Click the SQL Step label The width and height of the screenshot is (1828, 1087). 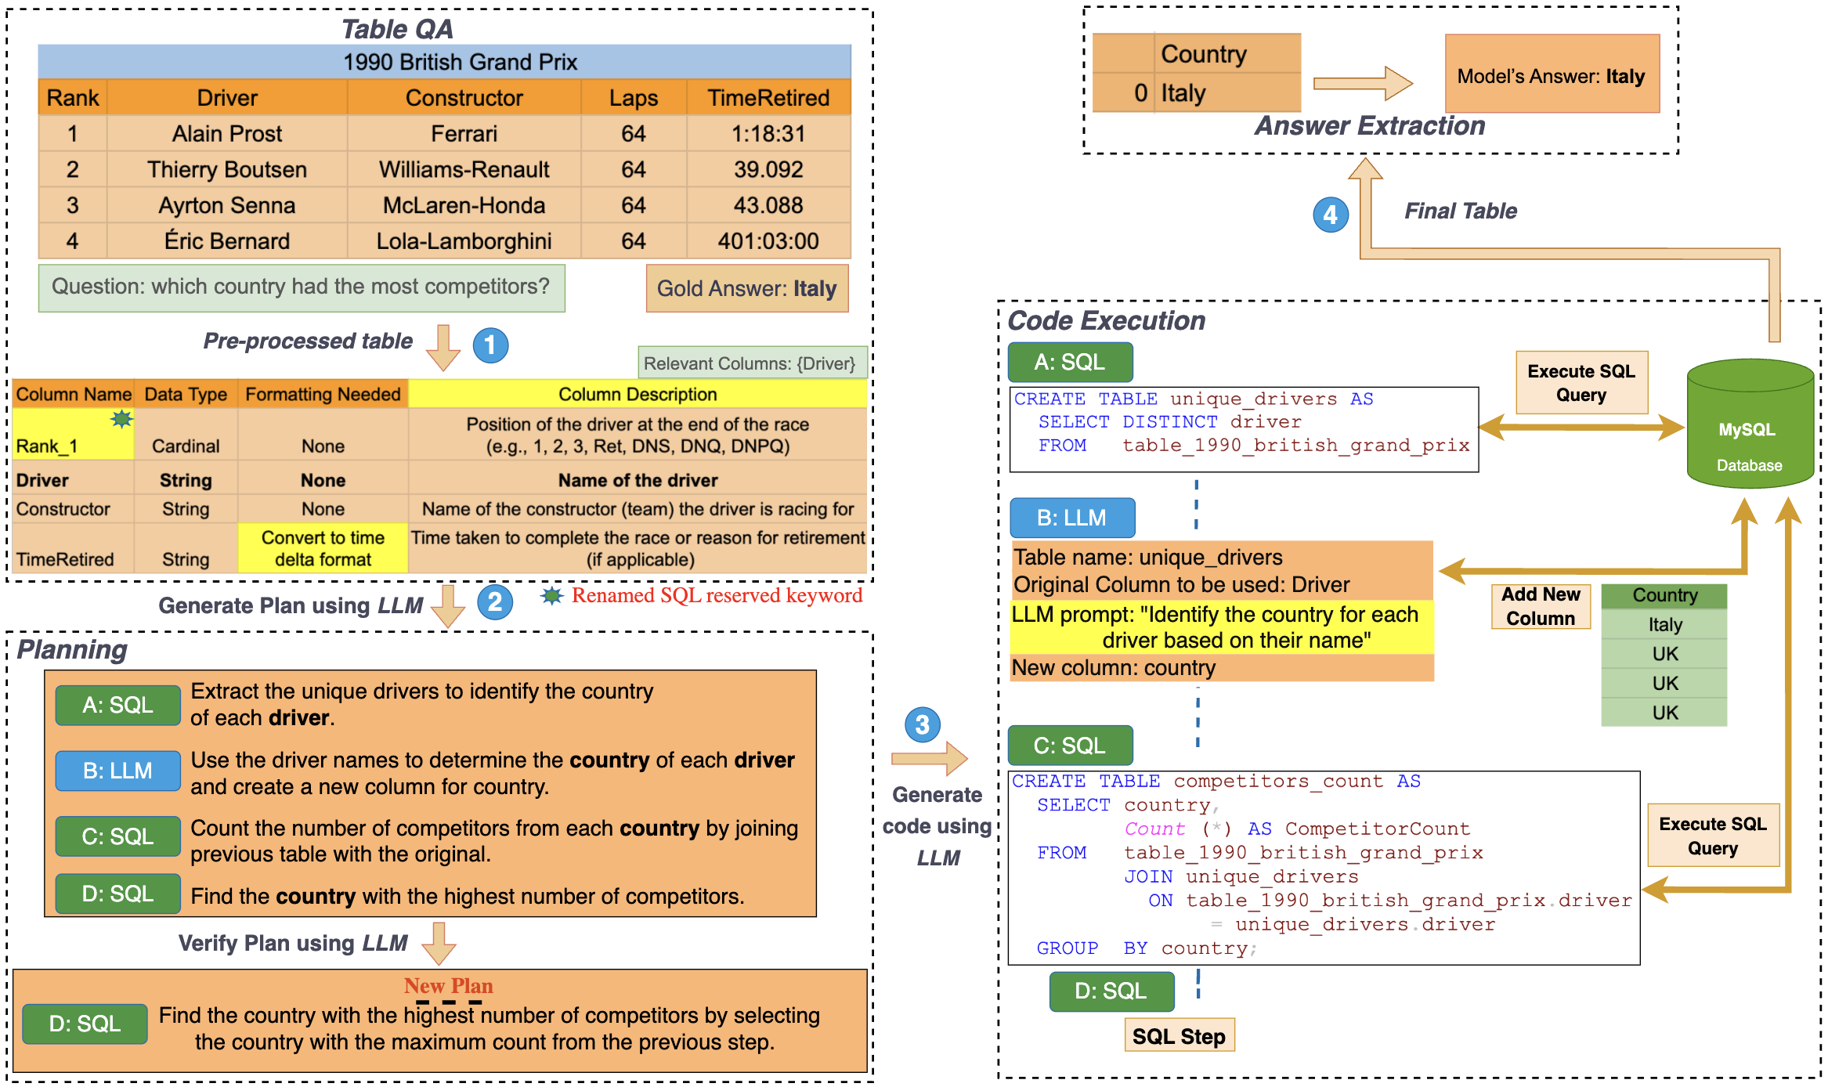pyautogui.click(x=1179, y=1036)
